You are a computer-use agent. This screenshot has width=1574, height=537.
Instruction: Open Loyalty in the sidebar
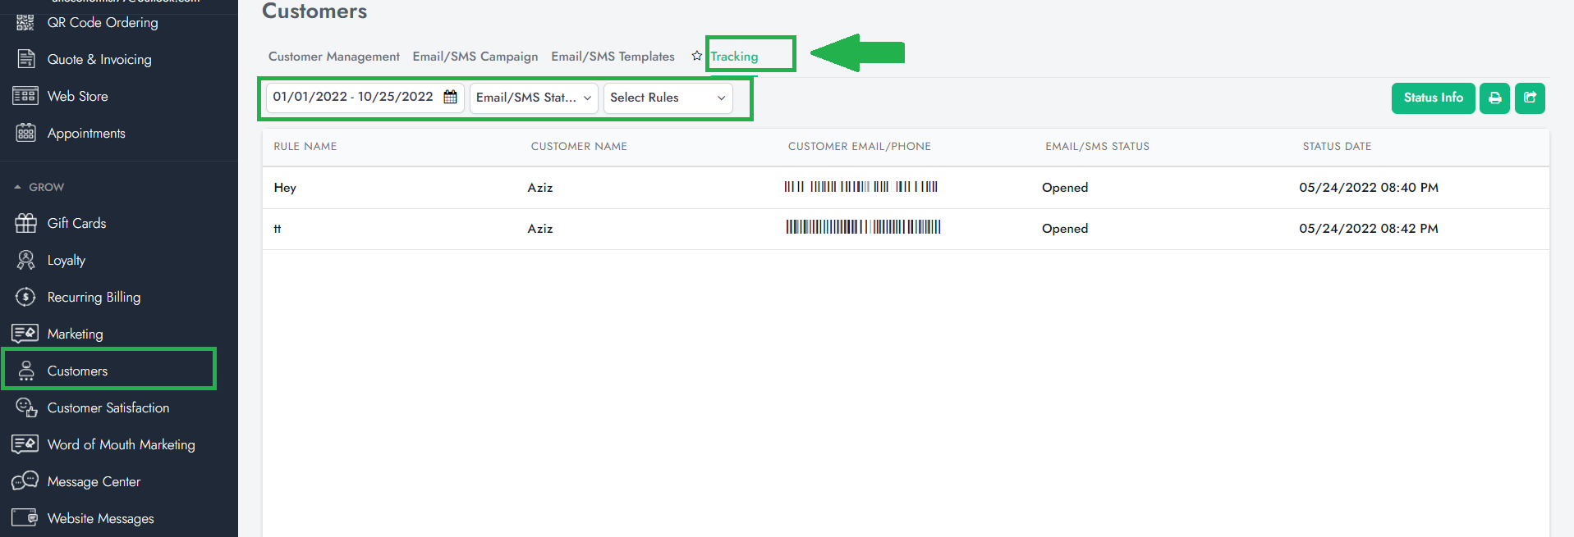pos(66,260)
